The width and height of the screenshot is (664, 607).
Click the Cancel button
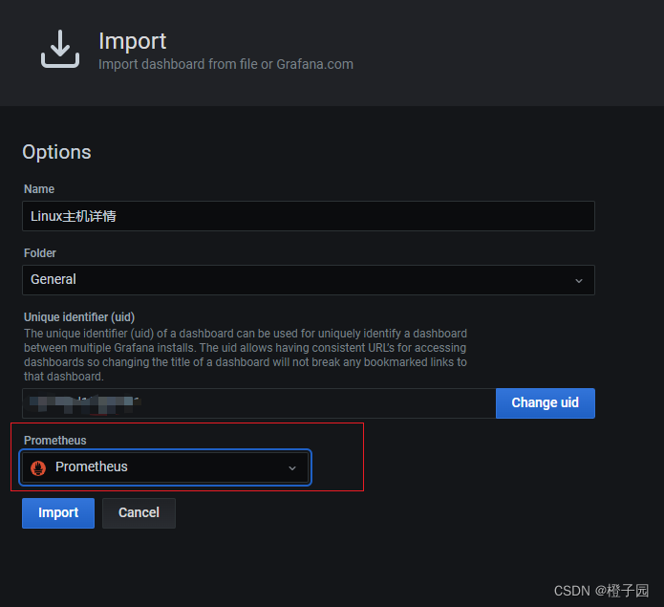(x=139, y=513)
